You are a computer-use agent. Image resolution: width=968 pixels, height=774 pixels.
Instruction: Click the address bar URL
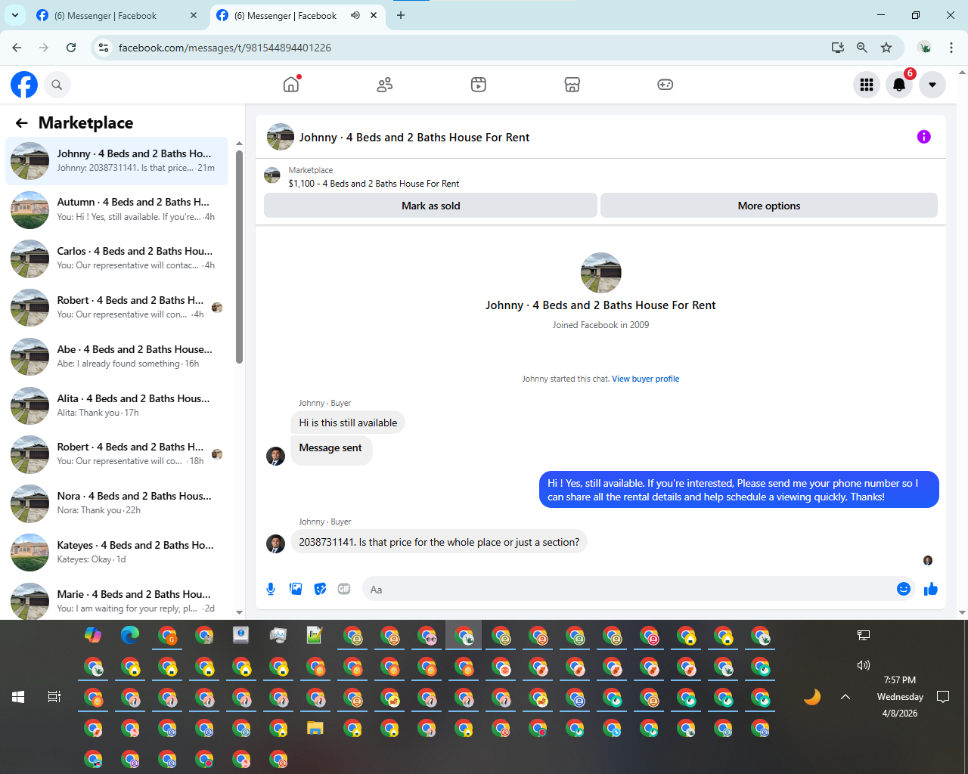pos(225,48)
